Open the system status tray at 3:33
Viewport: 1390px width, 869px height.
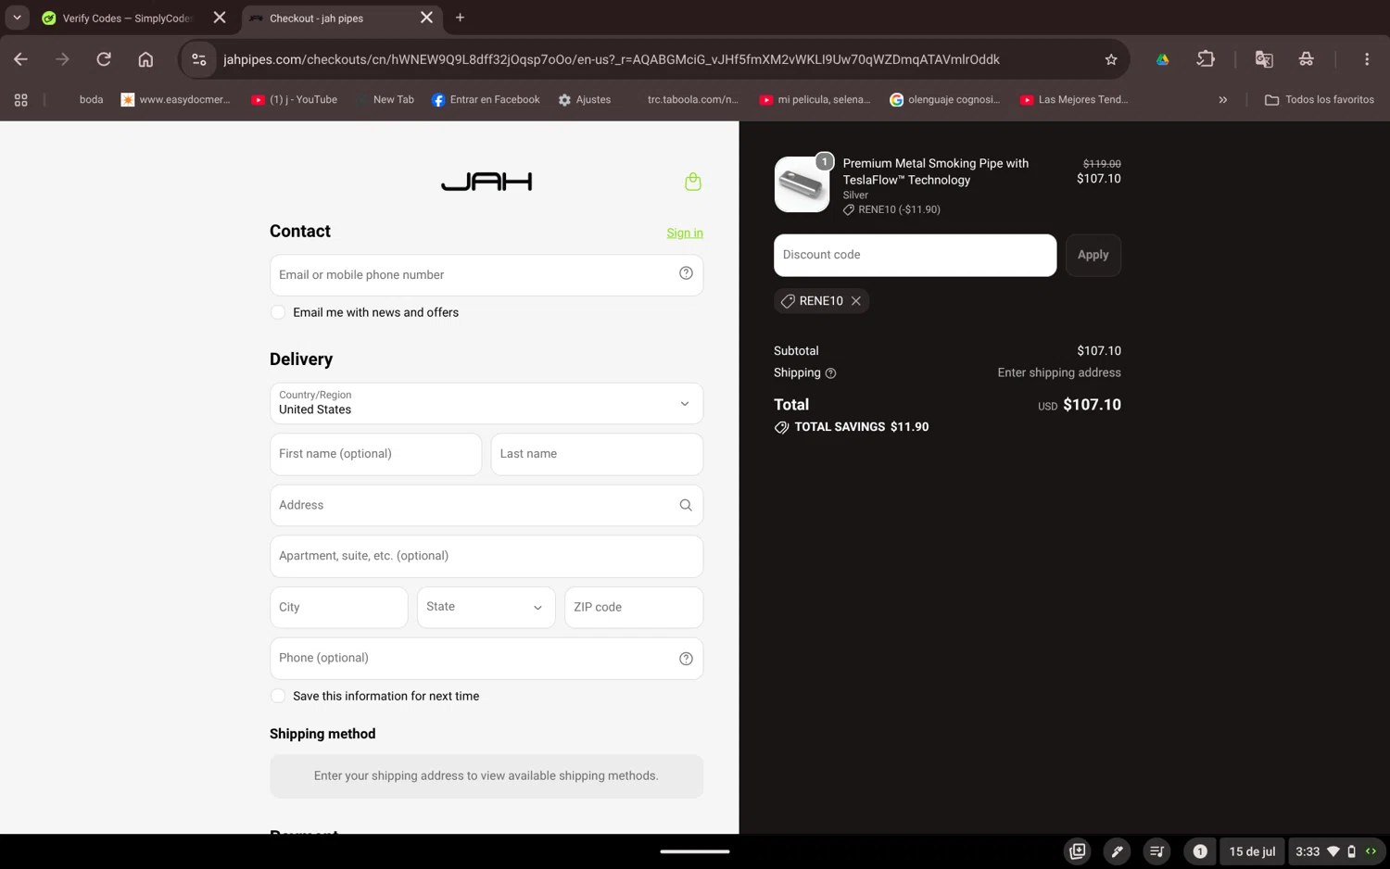1335,851
